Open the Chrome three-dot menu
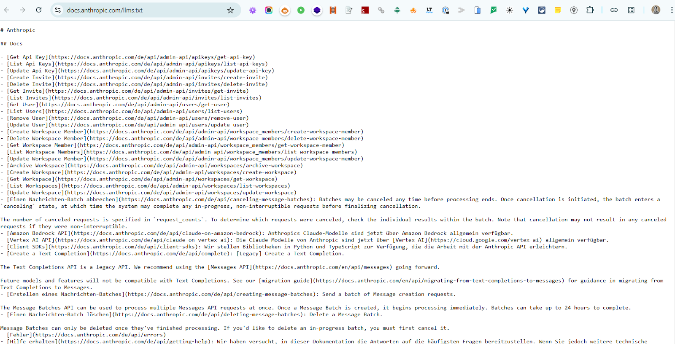The height and width of the screenshot is (344, 675). 672,10
